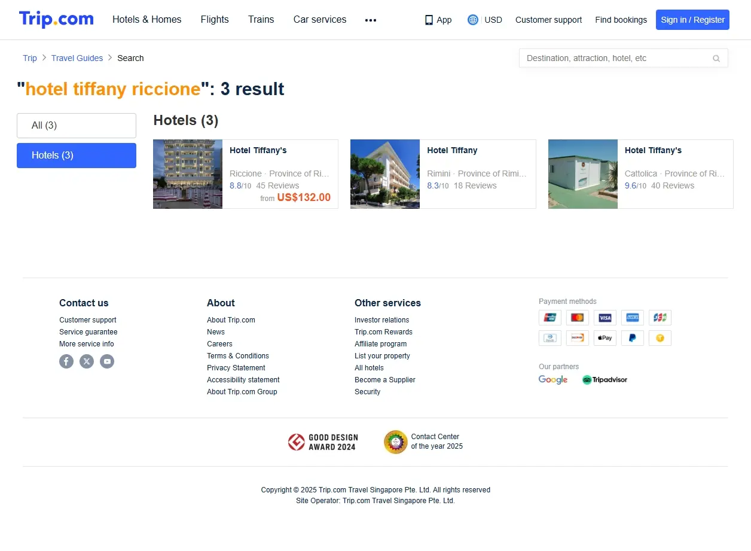Click the UnionPay payment icon
The image size is (751, 551).
point(550,318)
